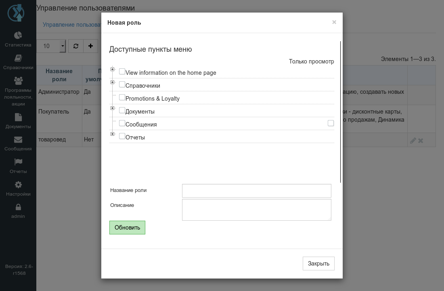Screen dimensions: 444x291
Task: Expand the Справочники tree node
Action: pyautogui.click(x=113, y=82)
